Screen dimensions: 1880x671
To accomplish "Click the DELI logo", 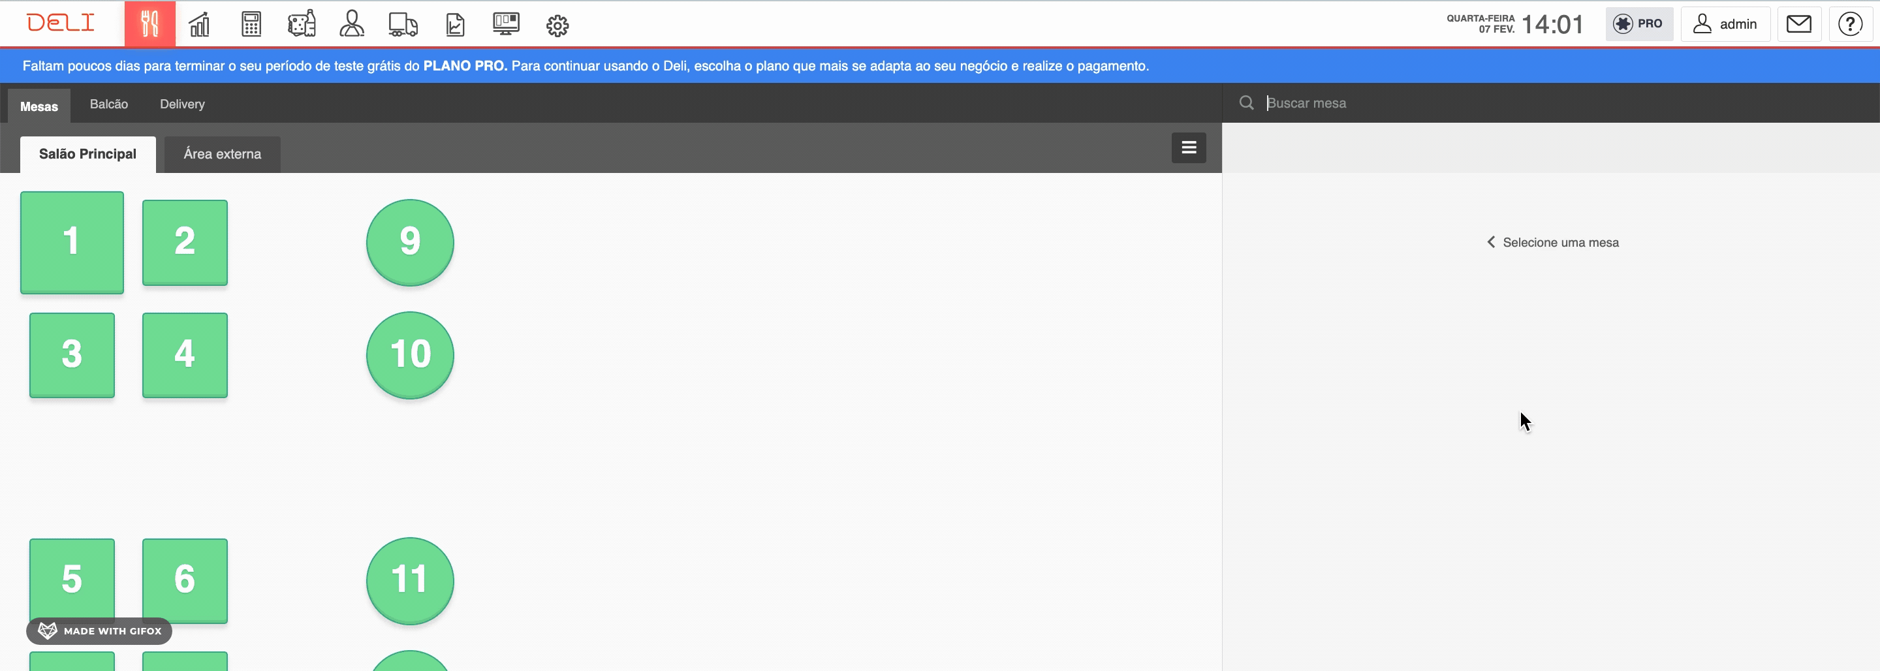I will click(61, 23).
